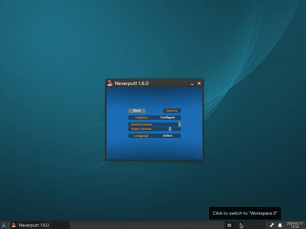Switch to Workspace 2 in the pager
Viewport: 306px width, 229px height.
click(240, 225)
